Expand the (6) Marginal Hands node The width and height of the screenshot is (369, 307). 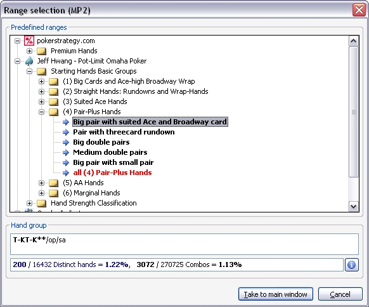pos(41,193)
